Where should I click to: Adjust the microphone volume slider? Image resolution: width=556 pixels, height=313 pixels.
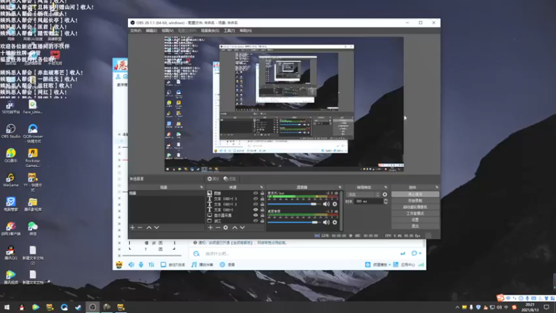click(294, 204)
